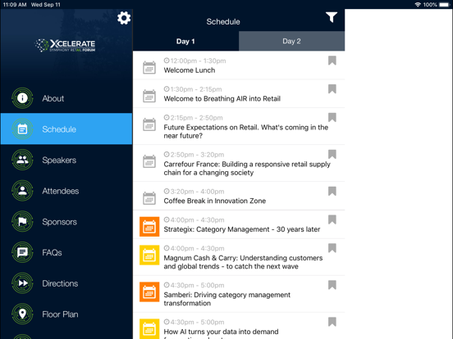Screen dimensions: 453x339
Task: Open the FAQs menu item
Action: click(66, 252)
